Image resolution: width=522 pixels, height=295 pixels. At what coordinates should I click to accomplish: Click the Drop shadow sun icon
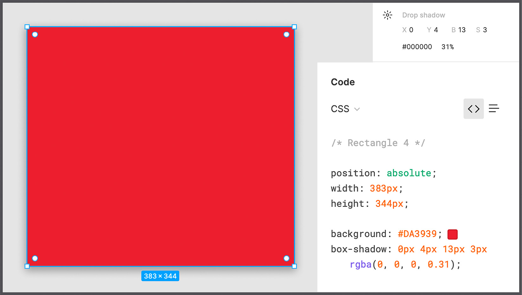(387, 15)
